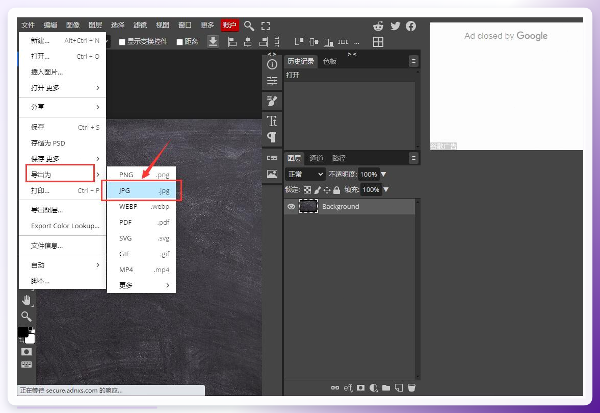600x413 pixels.
Task: Toggle lock all padlock icon
Action: pyautogui.click(x=337, y=189)
